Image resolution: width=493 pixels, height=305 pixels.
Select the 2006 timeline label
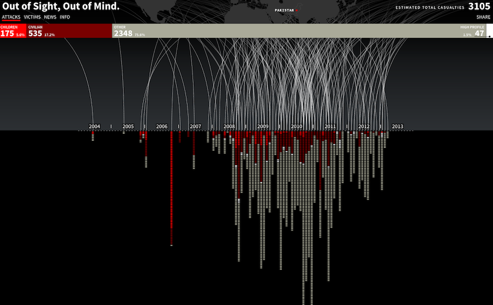pos(162,127)
